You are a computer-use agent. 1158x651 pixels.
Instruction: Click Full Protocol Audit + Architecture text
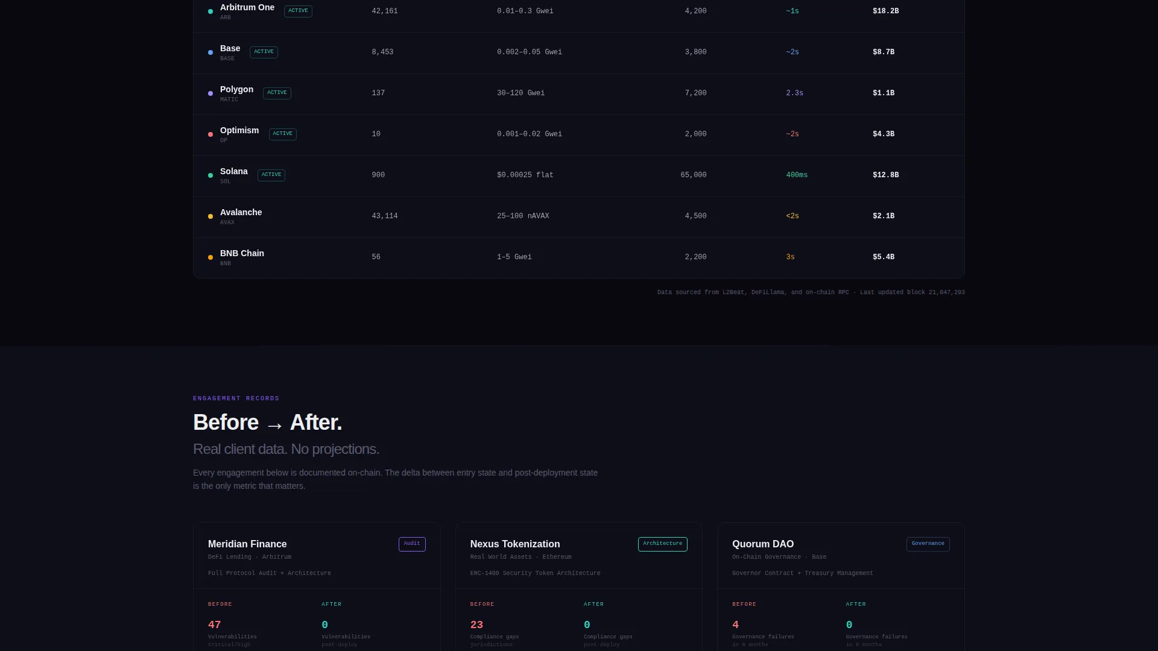click(x=269, y=573)
